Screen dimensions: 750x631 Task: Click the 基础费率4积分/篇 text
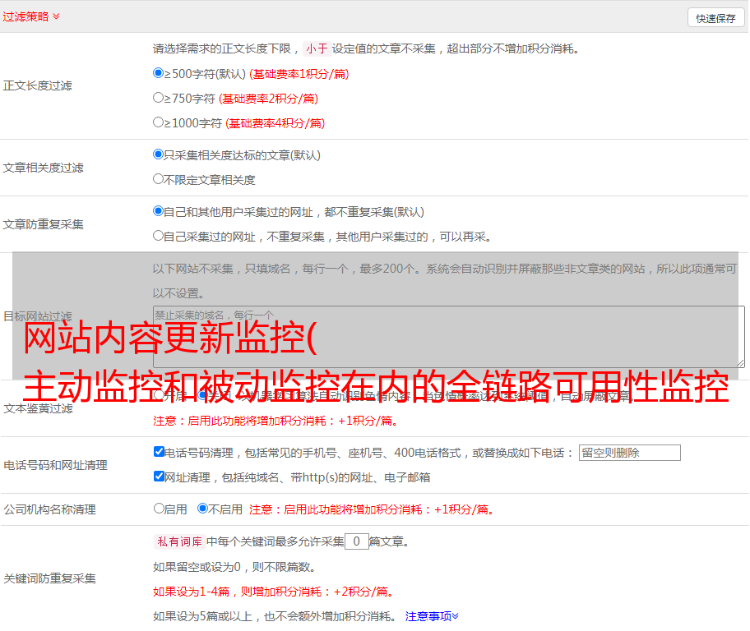(275, 123)
